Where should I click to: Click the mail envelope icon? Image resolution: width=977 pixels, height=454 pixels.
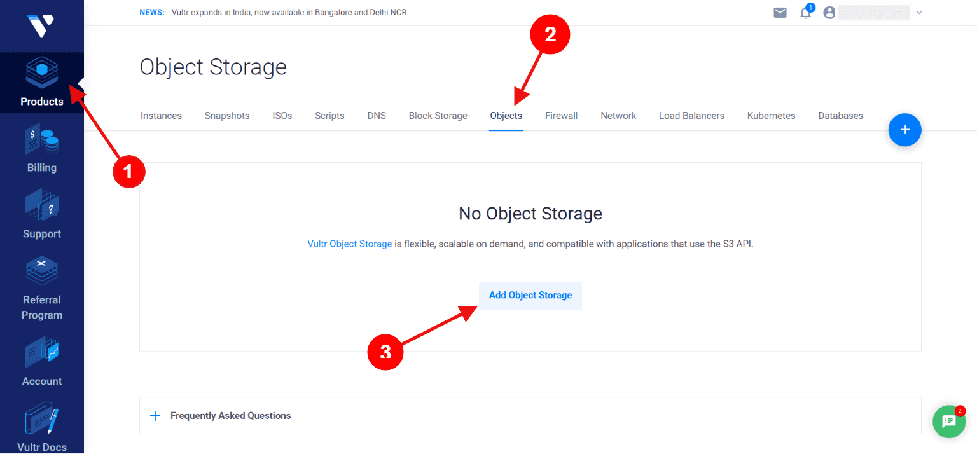(780, 13)
